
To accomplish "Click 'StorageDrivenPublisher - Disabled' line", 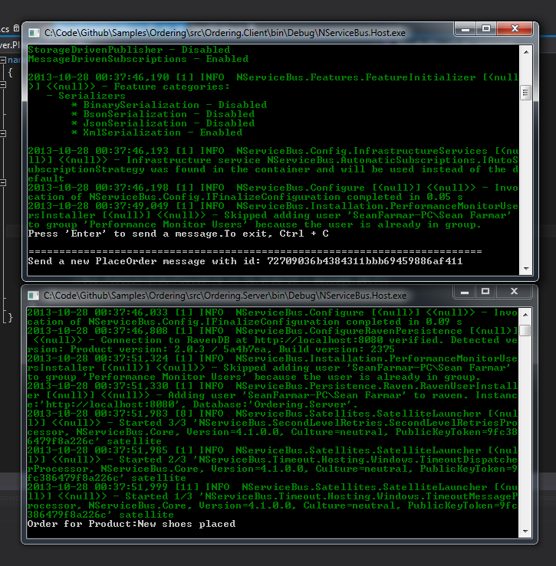I will pyautogui.click(x=129, y=50).
